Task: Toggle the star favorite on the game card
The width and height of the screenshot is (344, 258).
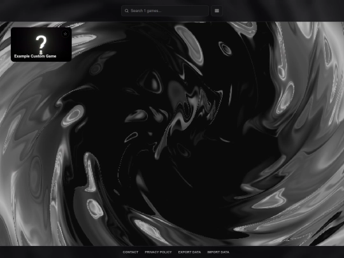Action: tap(65, 34)
